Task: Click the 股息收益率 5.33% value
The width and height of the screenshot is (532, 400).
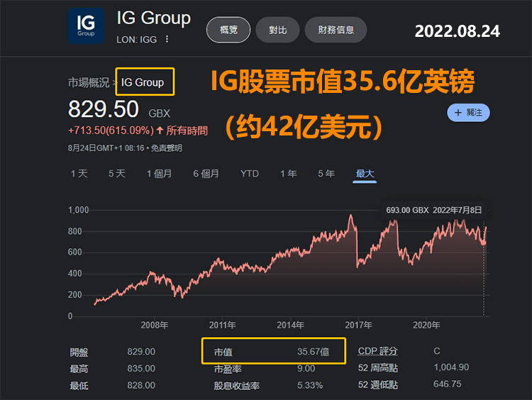Action: [x=310, y=385]
